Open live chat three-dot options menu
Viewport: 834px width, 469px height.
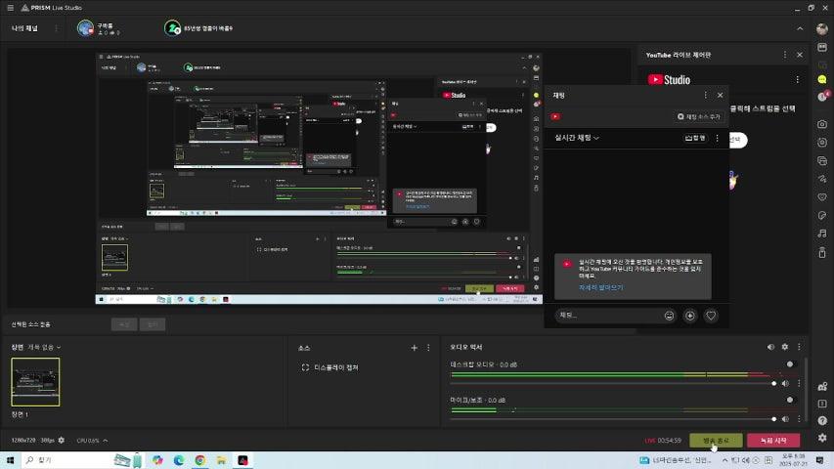[718, 138]
